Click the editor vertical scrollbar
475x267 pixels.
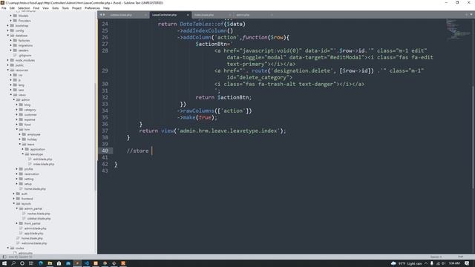click(x=474, y=136)
